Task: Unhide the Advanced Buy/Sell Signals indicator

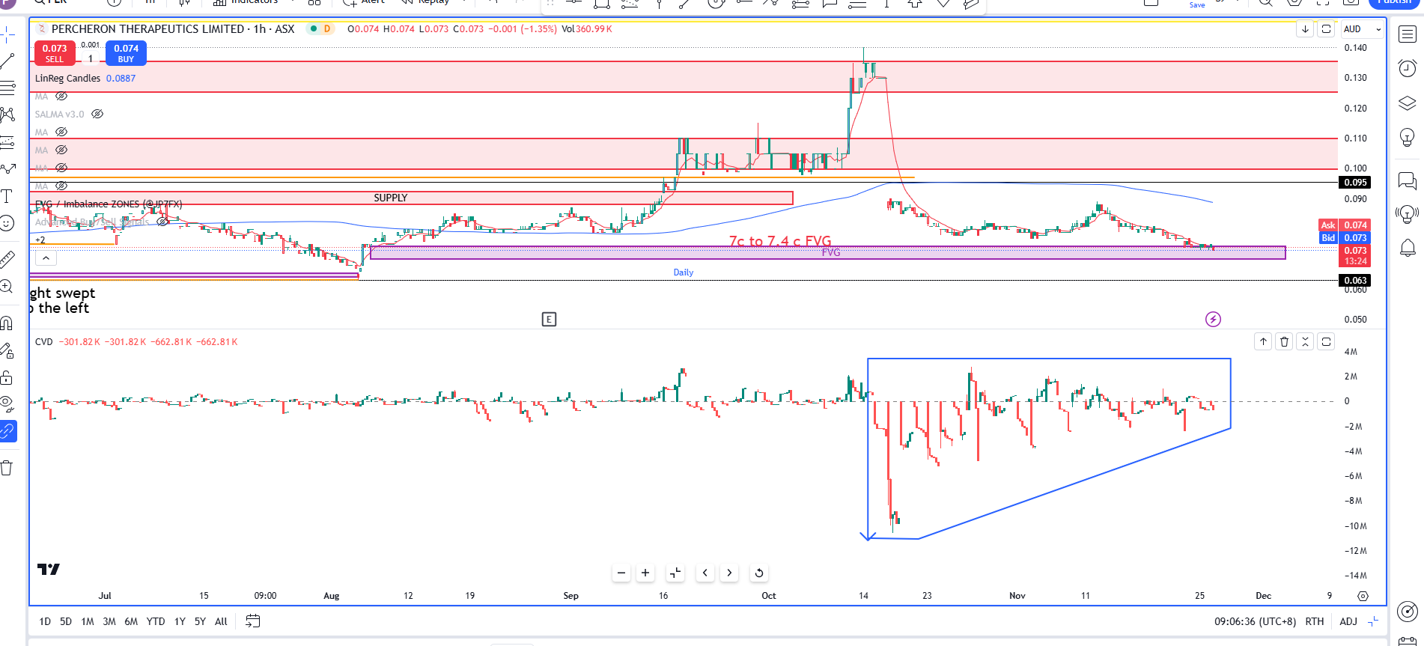Action: tap(162, 222)
